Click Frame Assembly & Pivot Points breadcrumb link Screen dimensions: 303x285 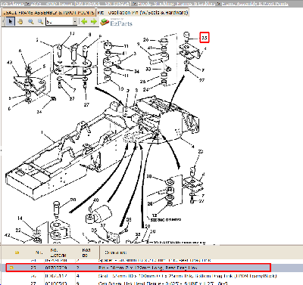[255, 4]
